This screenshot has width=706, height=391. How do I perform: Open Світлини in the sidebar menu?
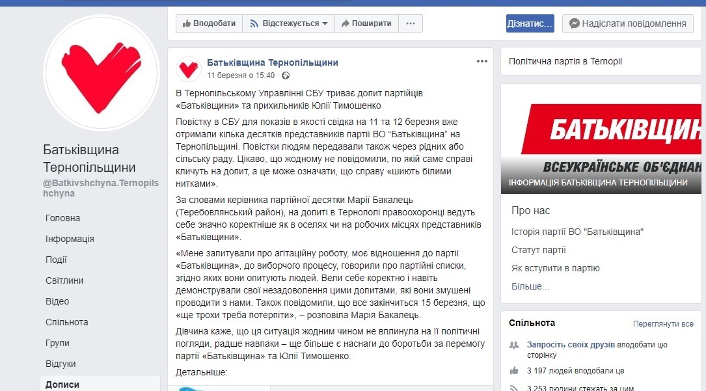pos(64,281)
